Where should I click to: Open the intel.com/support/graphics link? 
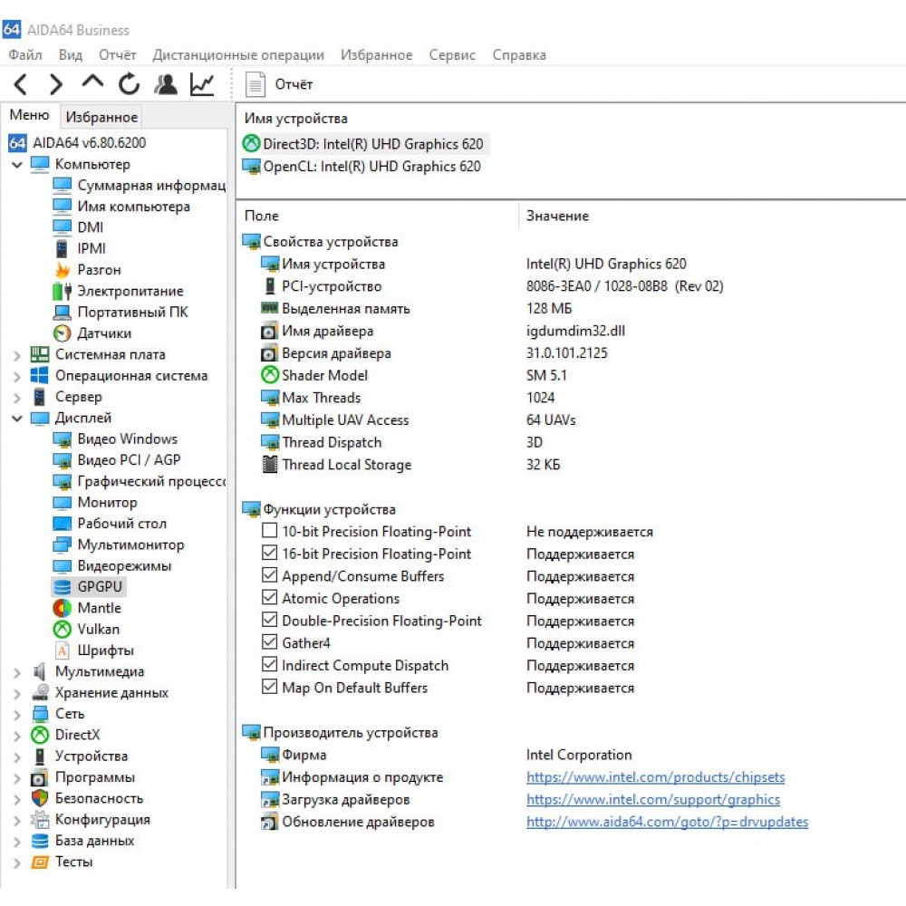[653, 800]
